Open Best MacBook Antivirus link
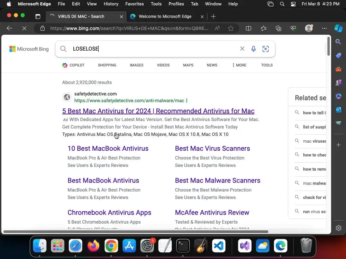The image size is (346, 259). [103, 180]
